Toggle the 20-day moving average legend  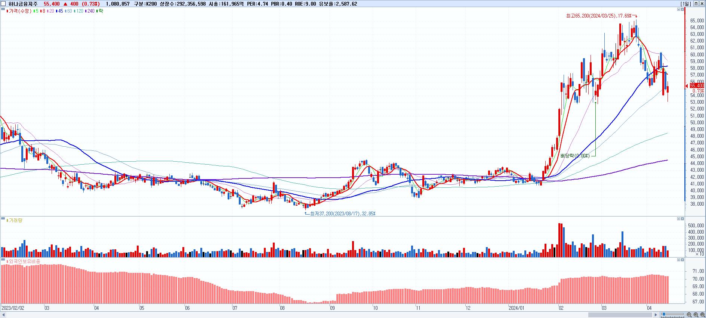pyautogui.click(x=50, y=11)
